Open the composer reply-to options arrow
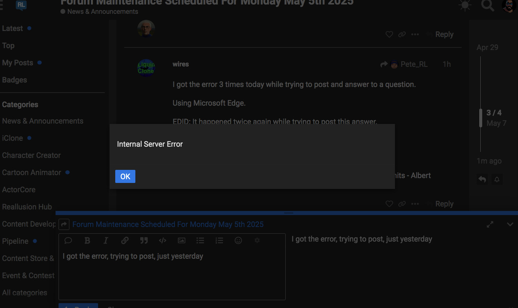 click(x=64, y=224)
